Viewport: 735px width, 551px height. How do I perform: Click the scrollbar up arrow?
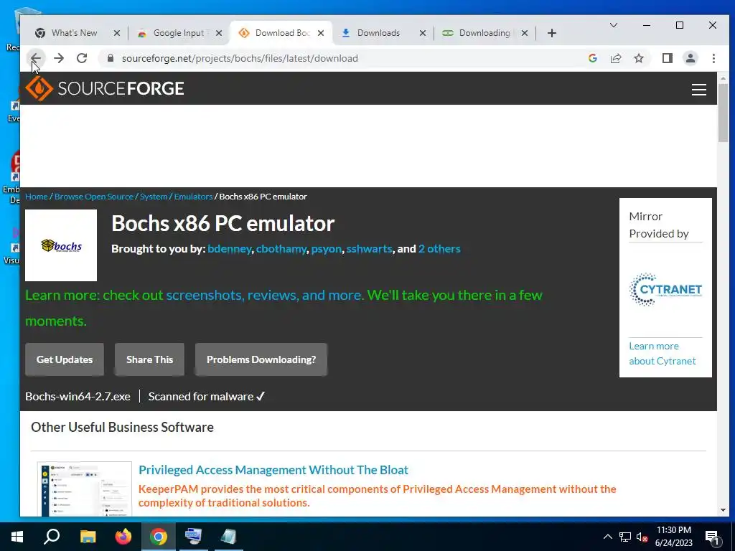[x=723, y=78]
